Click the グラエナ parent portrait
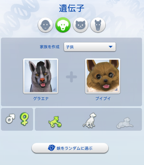This screenshot has width=144, height=165. click(41, 76)
